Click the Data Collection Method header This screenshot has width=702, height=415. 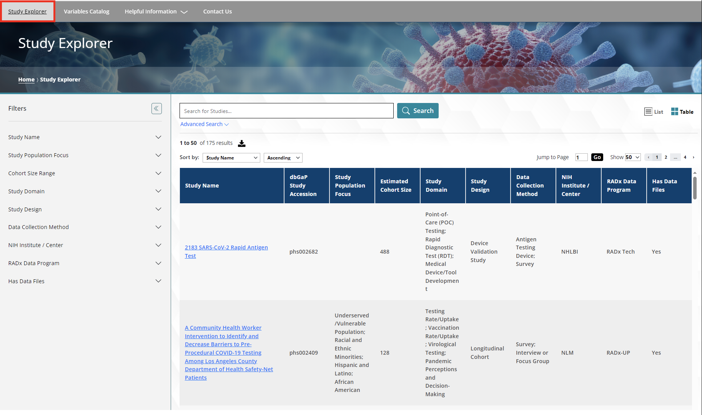point(533,186)
